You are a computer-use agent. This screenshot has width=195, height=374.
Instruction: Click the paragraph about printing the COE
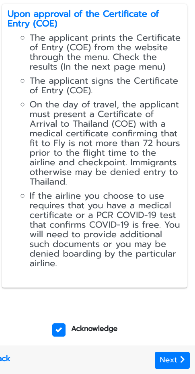(105, 52)
